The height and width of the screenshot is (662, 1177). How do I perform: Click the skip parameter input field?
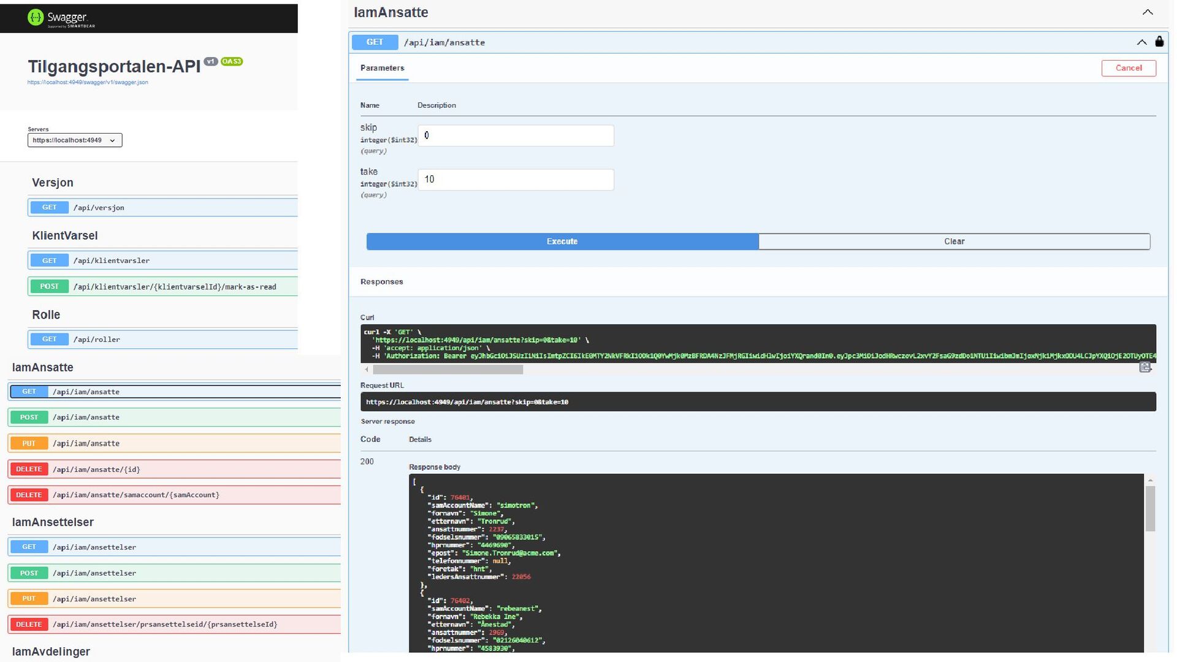(x=516, y=135)
